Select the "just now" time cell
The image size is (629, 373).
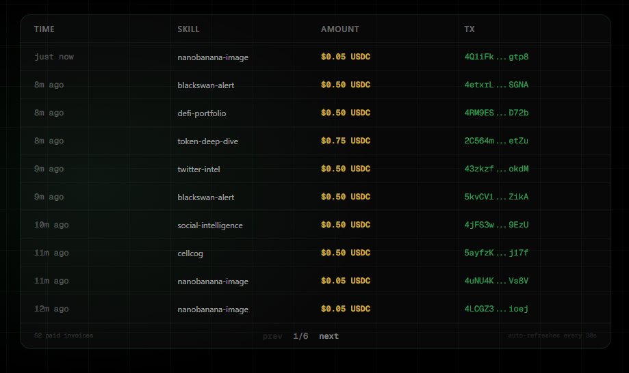(x=54, y=57)
